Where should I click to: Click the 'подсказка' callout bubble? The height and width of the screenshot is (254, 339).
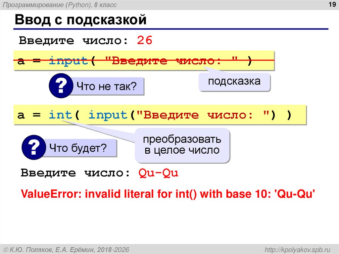[x=234, y=82]
